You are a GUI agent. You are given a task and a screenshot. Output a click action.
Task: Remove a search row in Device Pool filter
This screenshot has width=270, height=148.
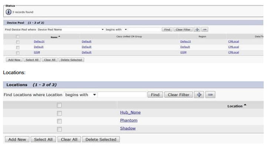(x=205, y=29)
